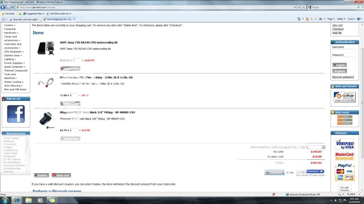This screenshot has width=364, height=204.
Task: Stop loading with the red X icon
Action: point(304,7)
